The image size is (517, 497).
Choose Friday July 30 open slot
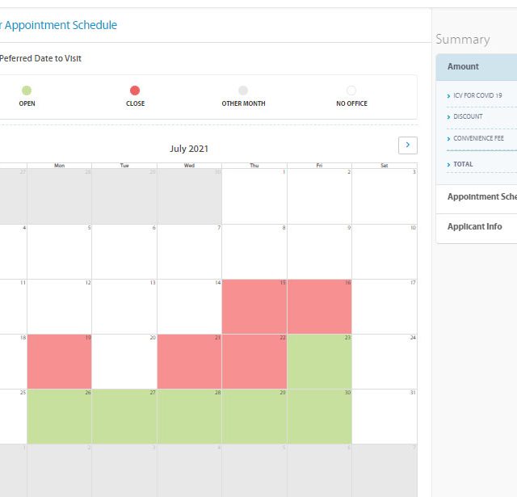319,416
